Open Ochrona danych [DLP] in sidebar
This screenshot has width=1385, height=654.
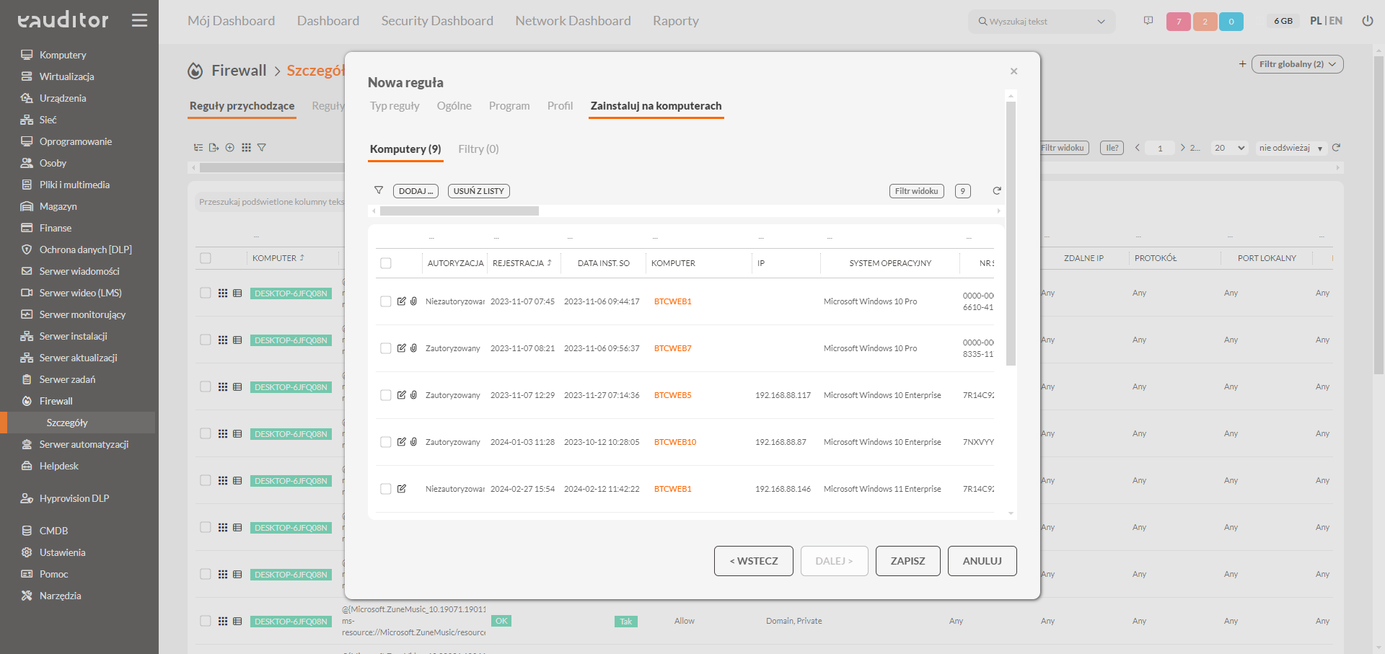coord(85,249)
